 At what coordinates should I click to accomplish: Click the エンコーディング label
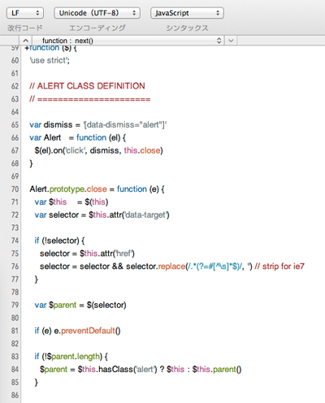[97, 28]
